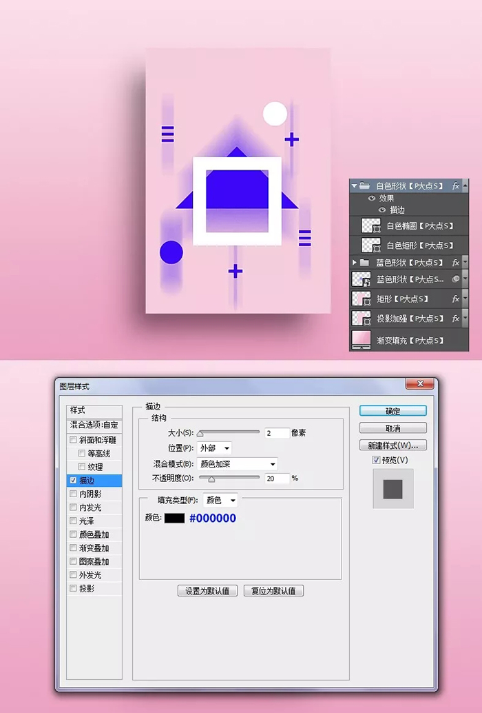Click the 不透明度 opacity value field

coord(277,479)
